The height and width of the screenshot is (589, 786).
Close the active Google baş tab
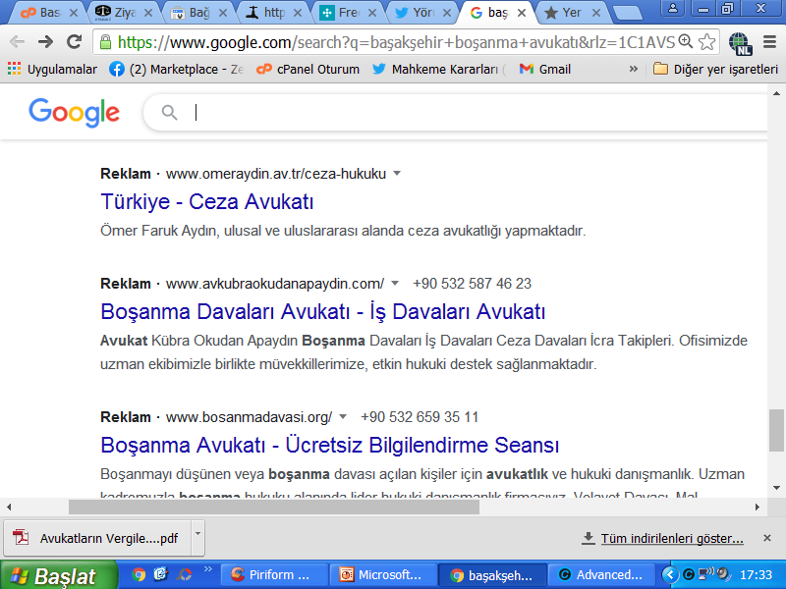(522, 13)
